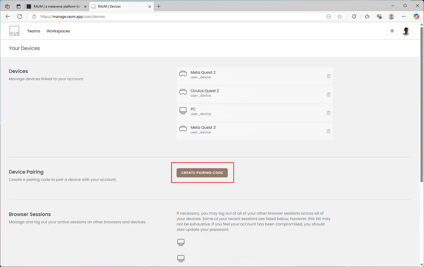Viewport: 424px width, 267px height.
Task: Open a new browser tab
Action: point(159,6)
